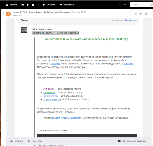153x146 pixels.
Task: Open the toolbar three-dots more menu
Action: pos(38,5)
